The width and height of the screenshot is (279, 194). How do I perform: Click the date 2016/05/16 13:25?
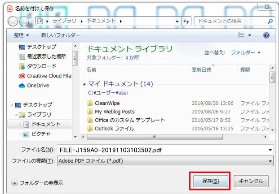213,129
